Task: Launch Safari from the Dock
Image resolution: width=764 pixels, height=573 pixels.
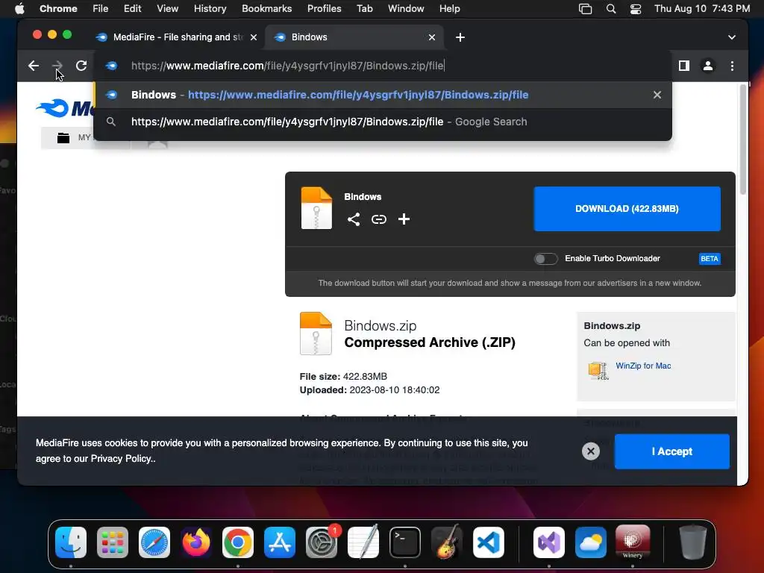Action: coord(154,542)
